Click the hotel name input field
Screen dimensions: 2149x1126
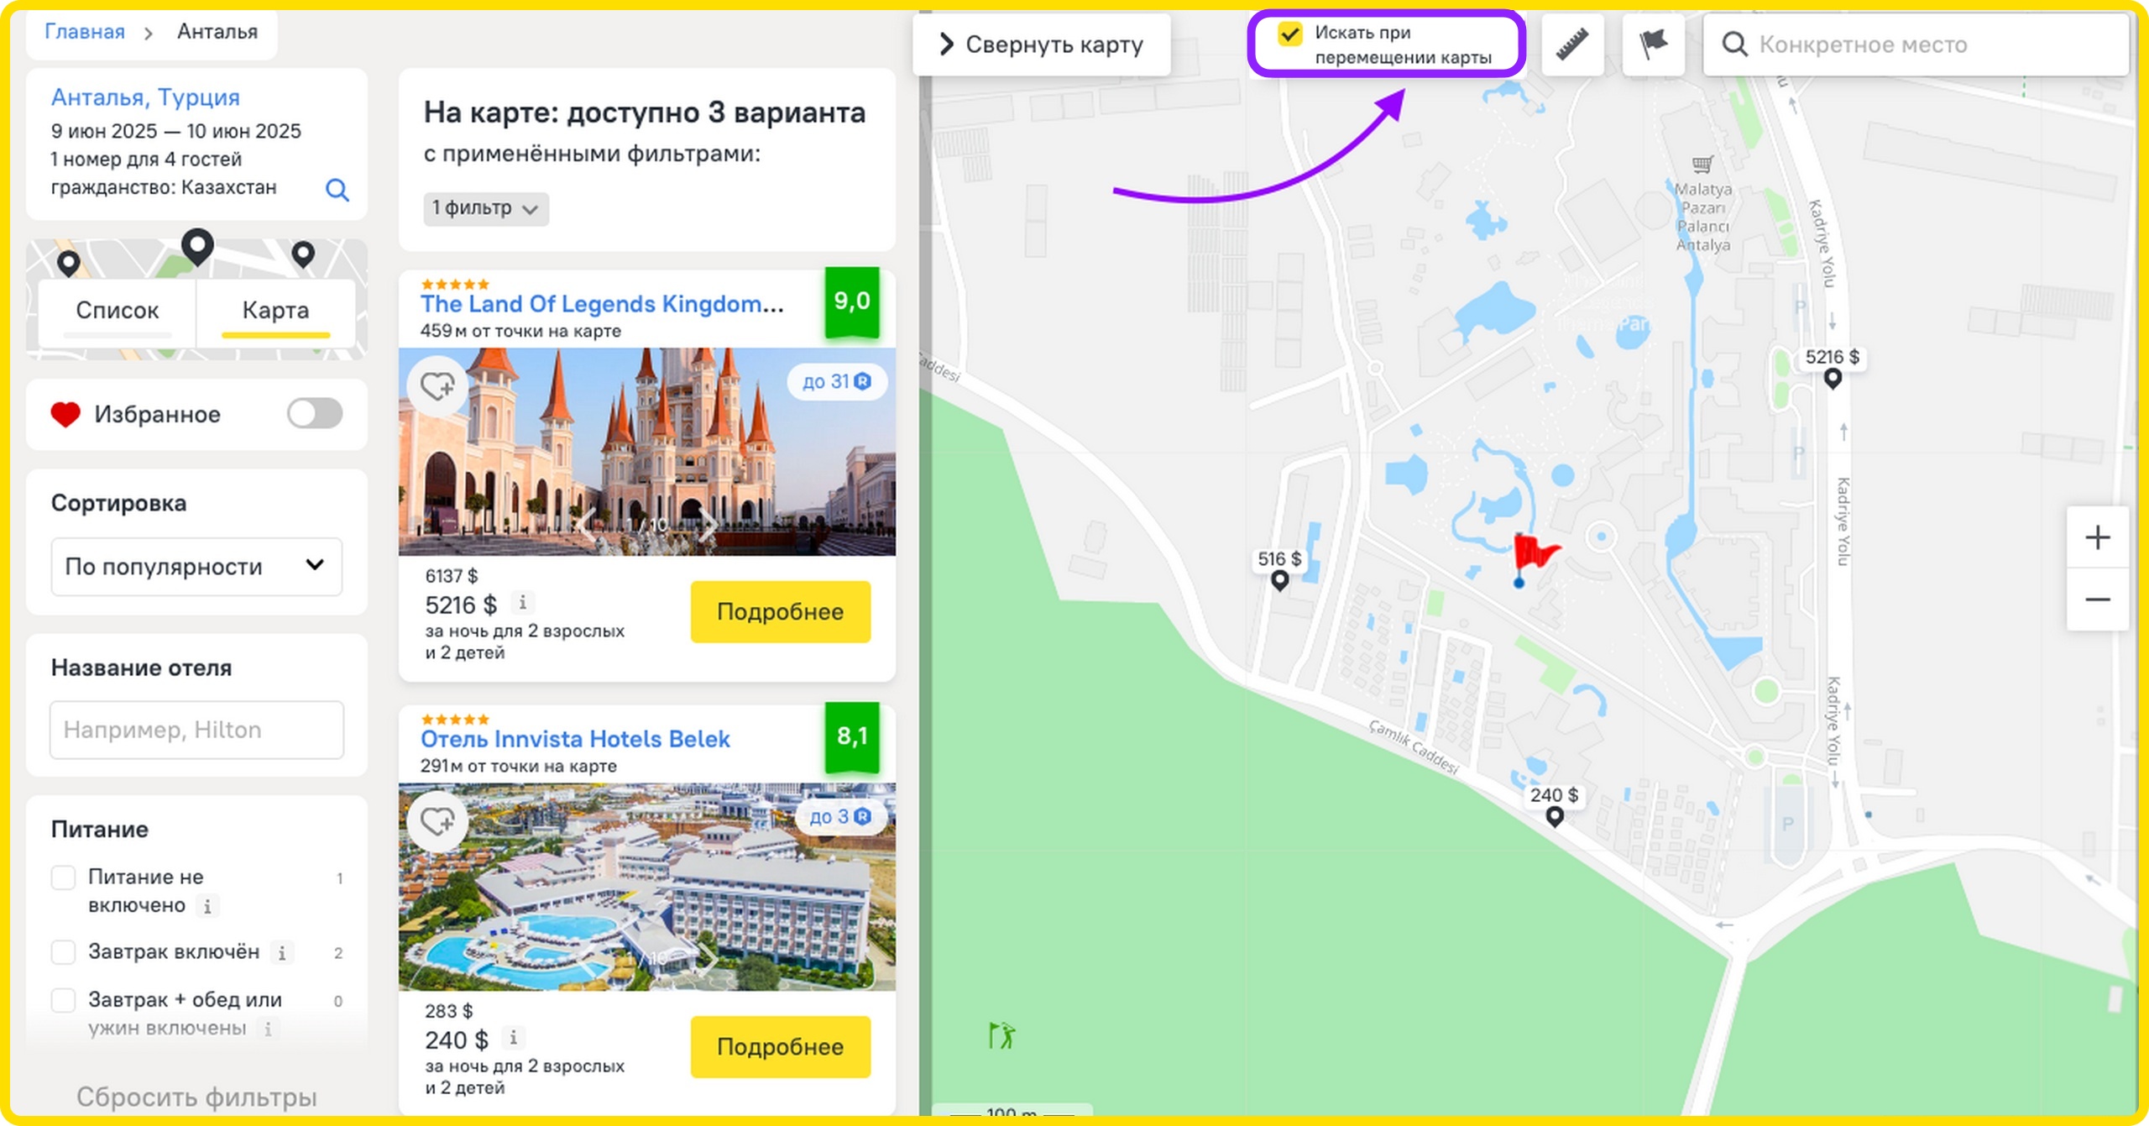196,730
